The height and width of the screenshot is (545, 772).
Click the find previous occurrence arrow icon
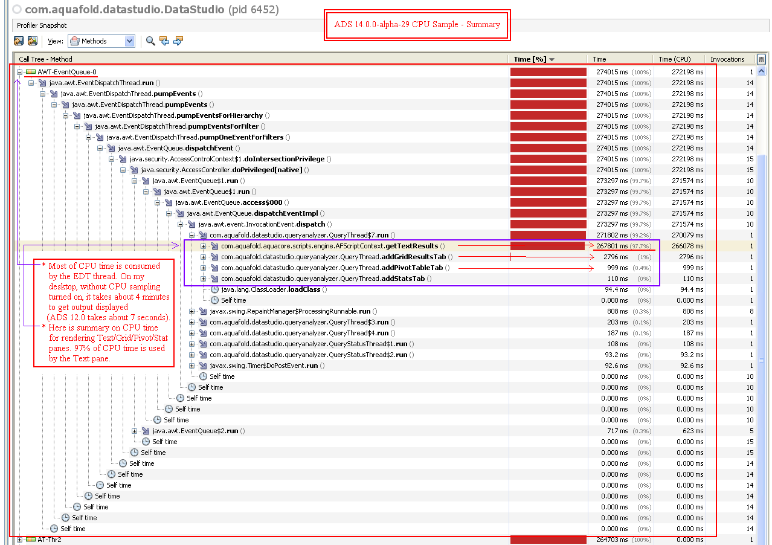tap(164, 41)
